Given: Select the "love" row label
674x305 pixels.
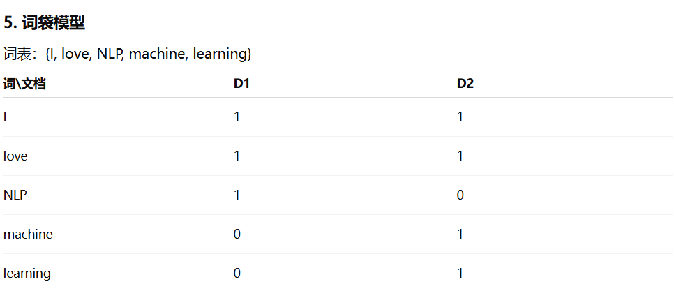Looking at the screenshot, I should (15, 156).
